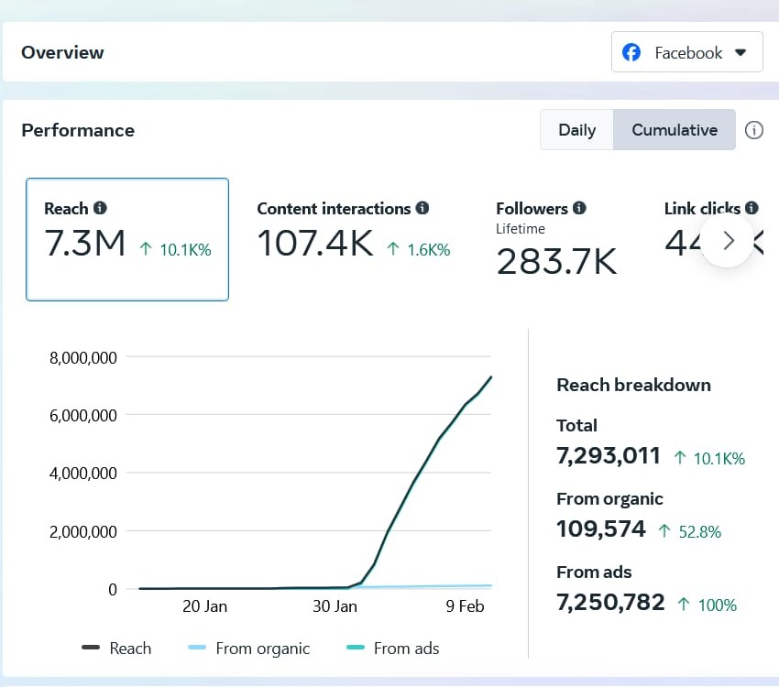Click the dropdown caret next to Facebook
The width and height of the screenshot is (779, 687).
click(x=741, y=53)
